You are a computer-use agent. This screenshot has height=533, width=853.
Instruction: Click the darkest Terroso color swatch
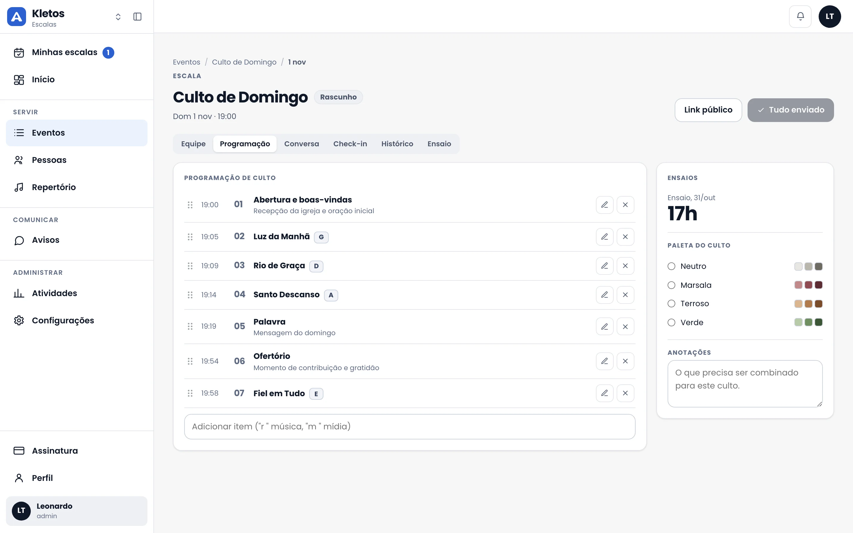[819, 304]
